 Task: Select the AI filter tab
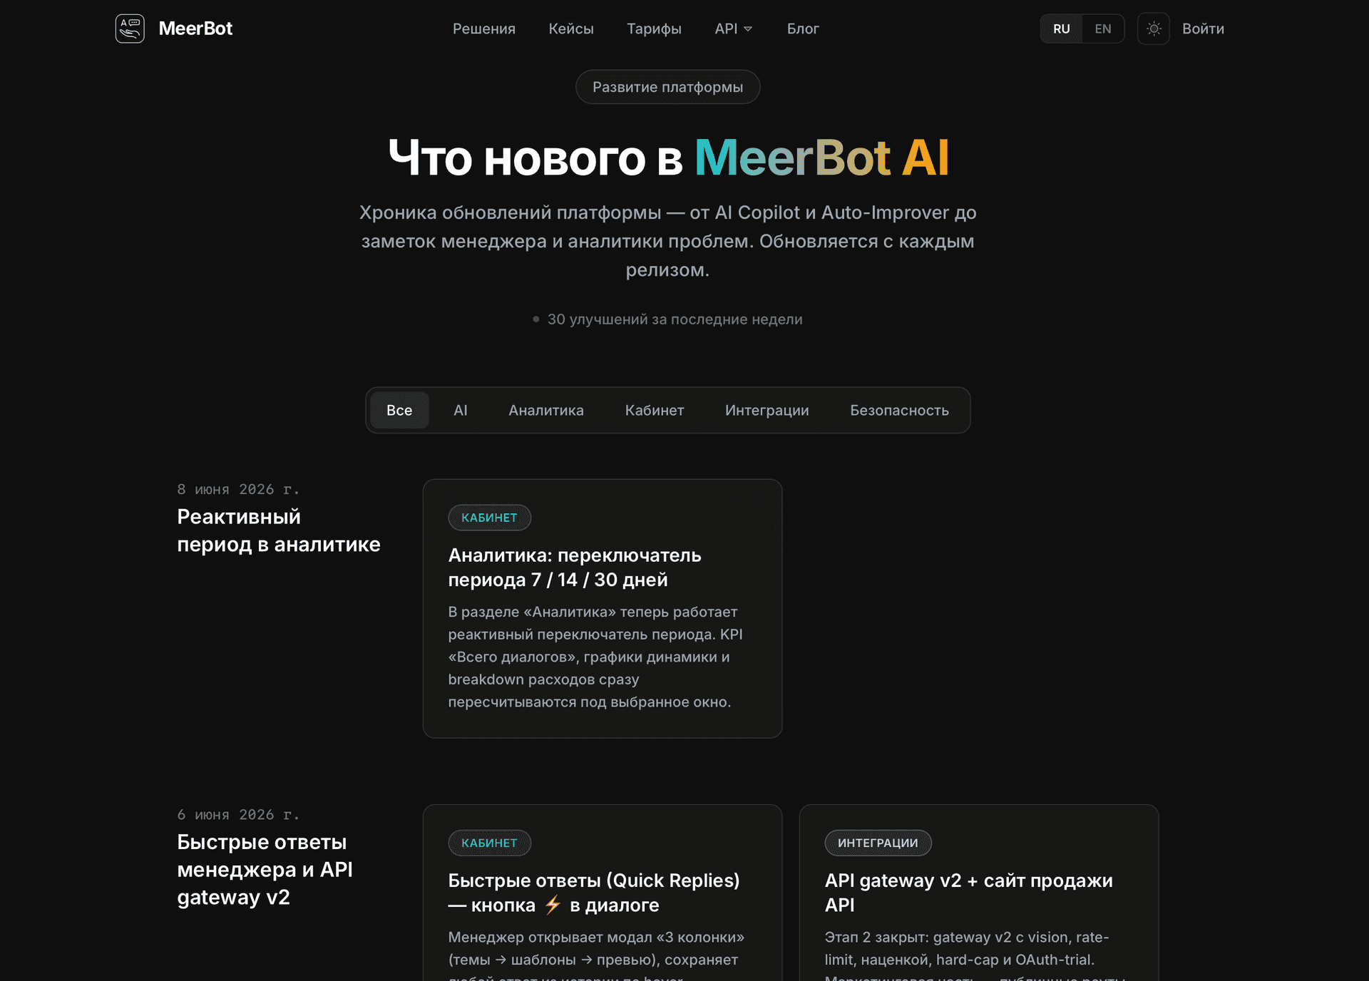click(461, 410)
